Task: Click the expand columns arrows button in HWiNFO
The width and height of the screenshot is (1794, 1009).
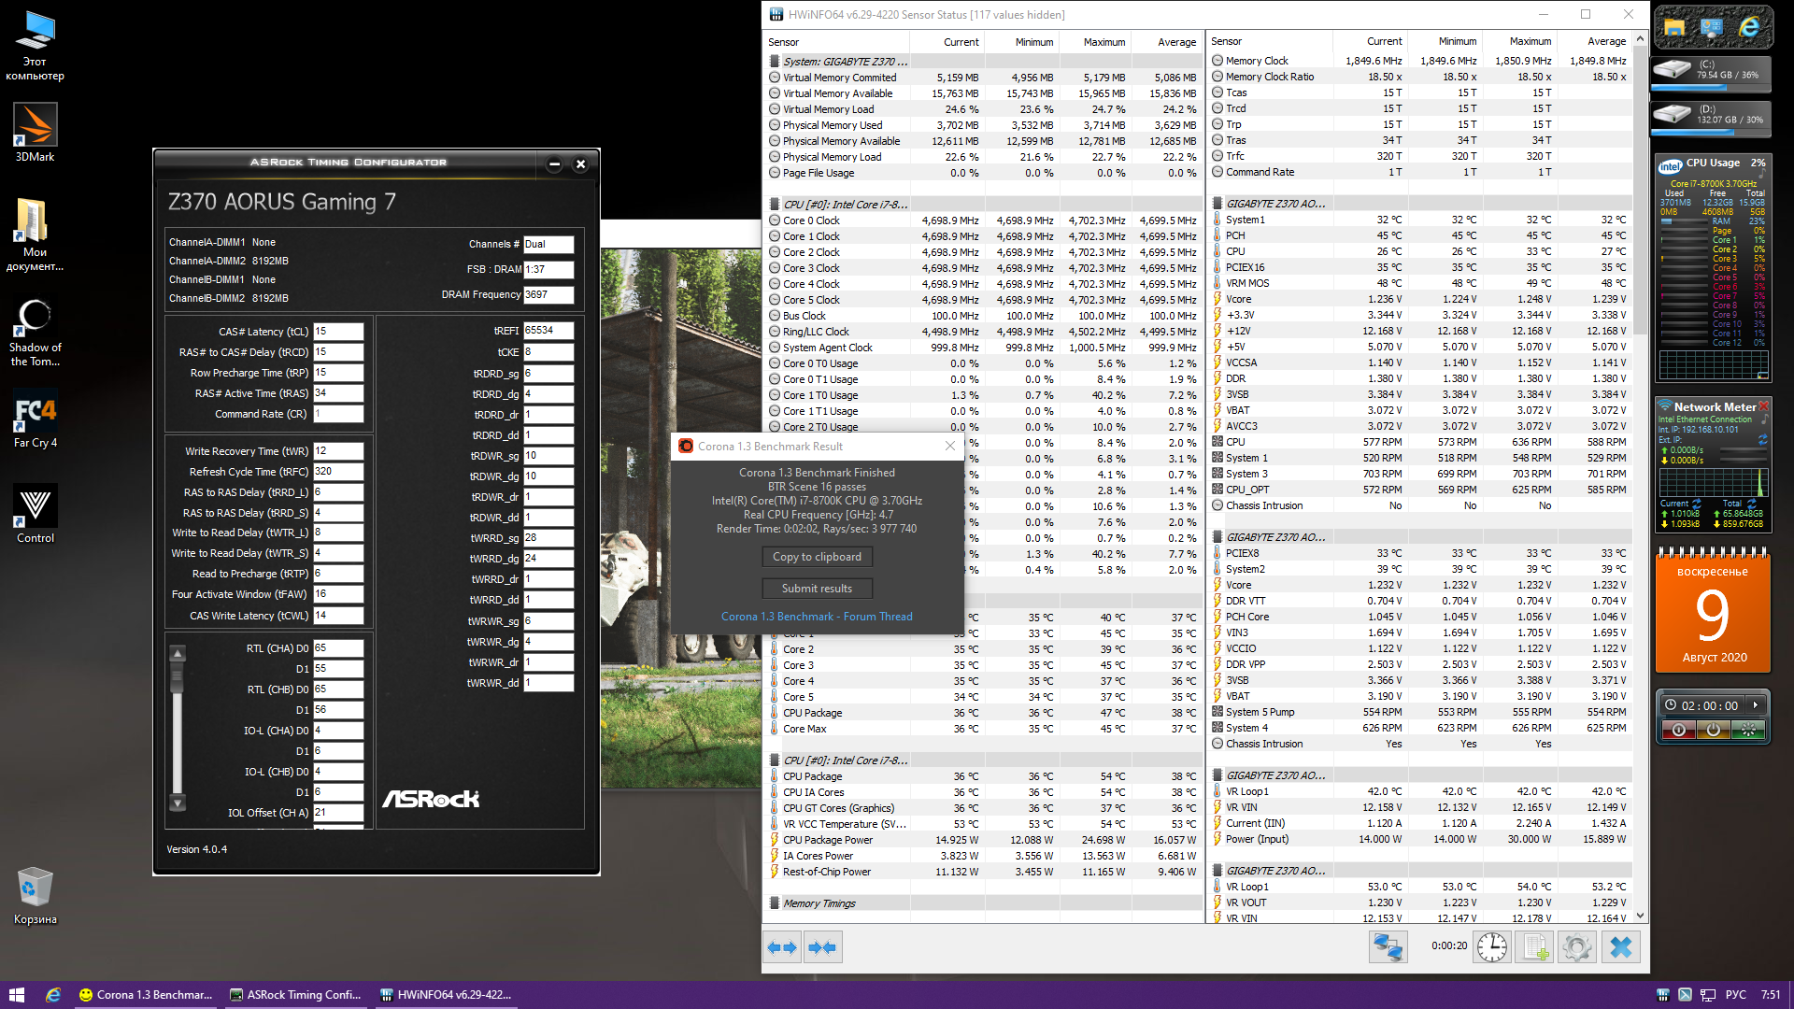Action: (782, 947)
